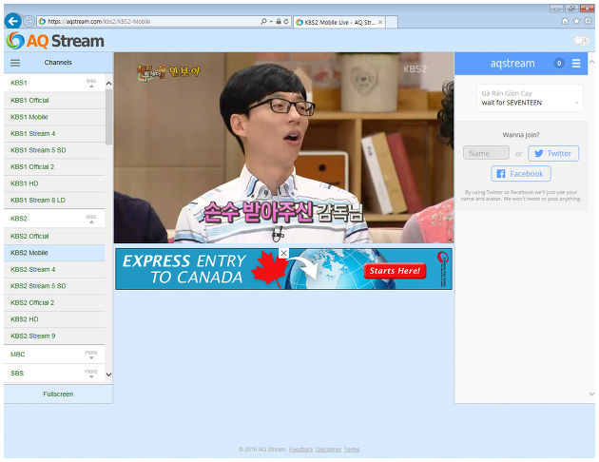The height and width of the screenshot is (462, 599).
Task: Collapse the KBS1 channel group
Action: [x=91, y=83]
